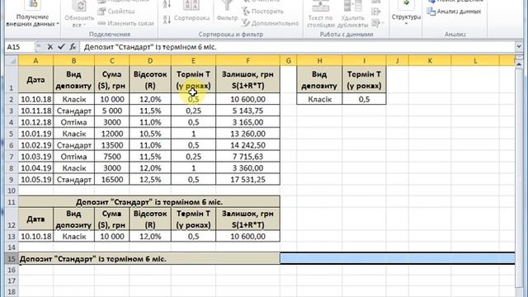Screen dimensions: 528x297
Task: Click Удалить дубликаты
Action: pos(352,14)
